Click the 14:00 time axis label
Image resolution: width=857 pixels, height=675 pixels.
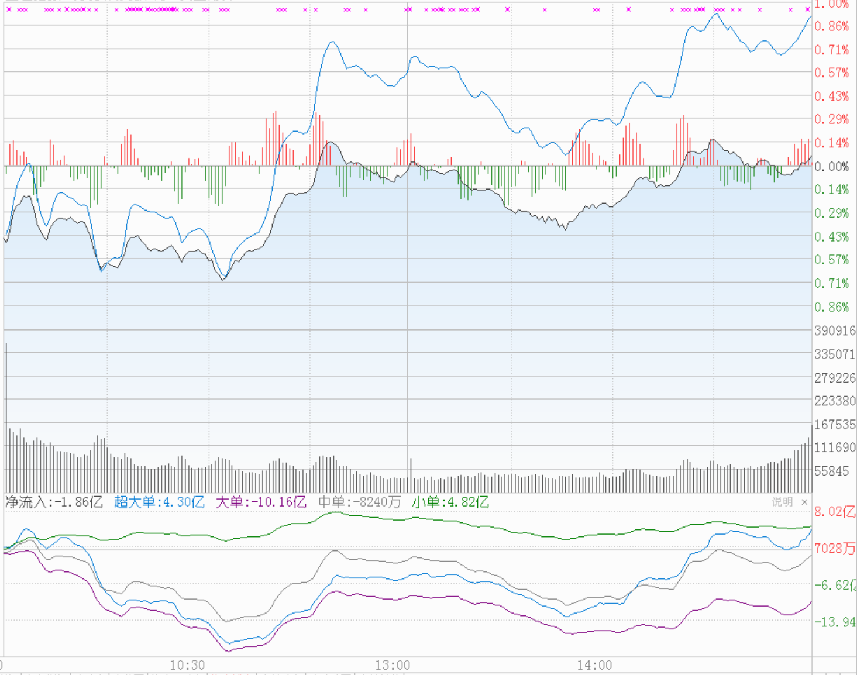pos(594,665)
